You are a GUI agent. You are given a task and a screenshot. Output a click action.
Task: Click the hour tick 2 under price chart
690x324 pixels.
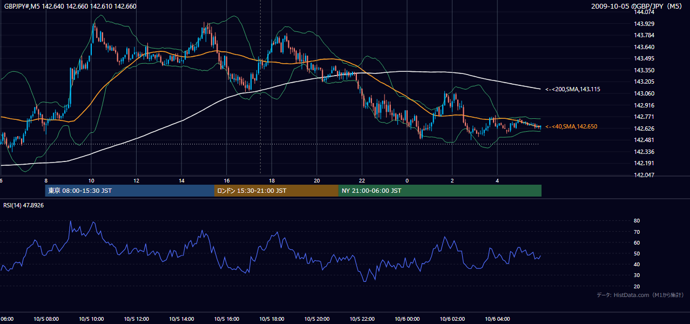coord(452,181)
